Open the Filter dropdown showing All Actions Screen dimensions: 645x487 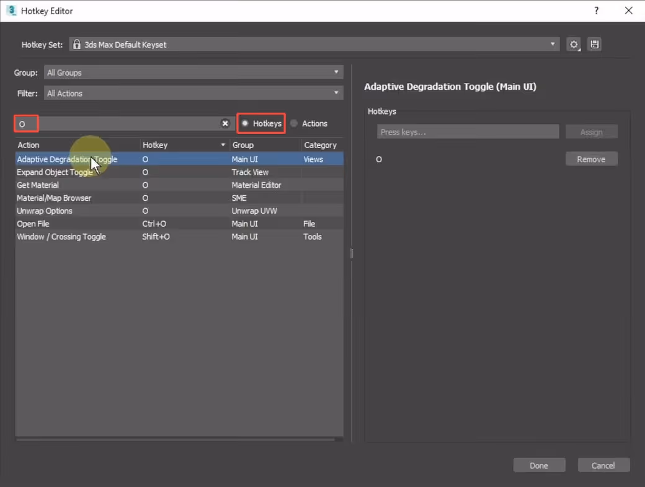coord(336,92)
